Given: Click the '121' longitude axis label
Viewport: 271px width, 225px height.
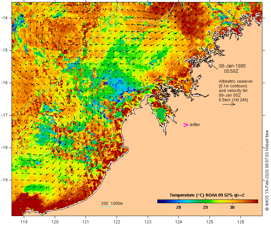Looking at the screenshot, I should (86, 222).
